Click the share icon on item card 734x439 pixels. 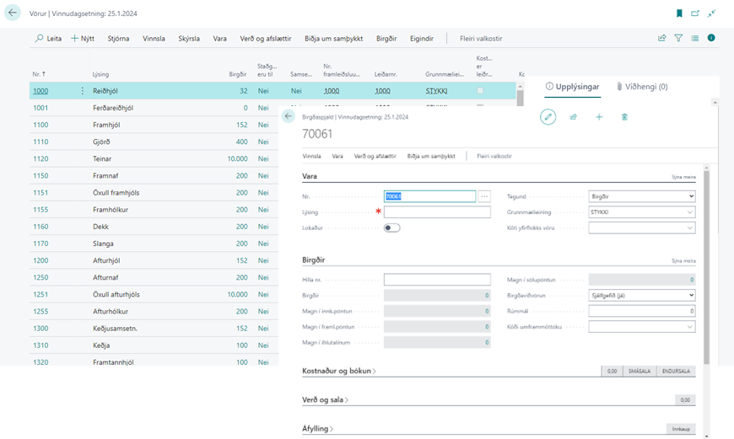tap(574, 117)
